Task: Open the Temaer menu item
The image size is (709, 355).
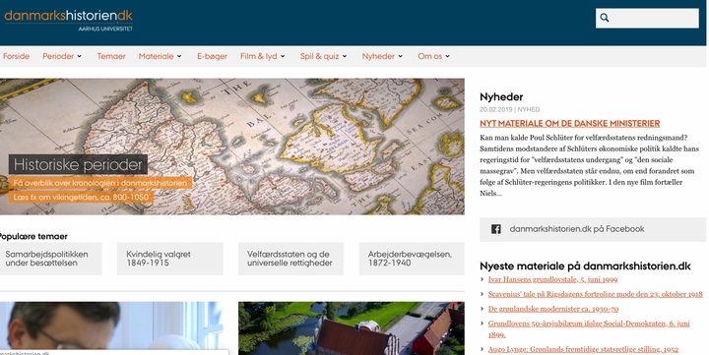Action: click(x=110, y=56)
